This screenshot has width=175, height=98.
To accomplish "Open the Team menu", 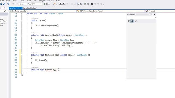I will point(22,1).
